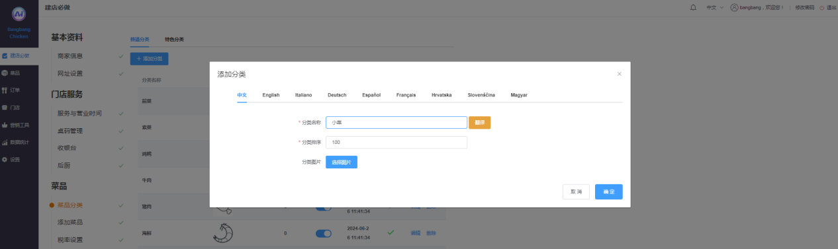This screenshot has height=249, width=838.
Task: Focus the 分类排序 input field containing 100
Action: [396, 142]
